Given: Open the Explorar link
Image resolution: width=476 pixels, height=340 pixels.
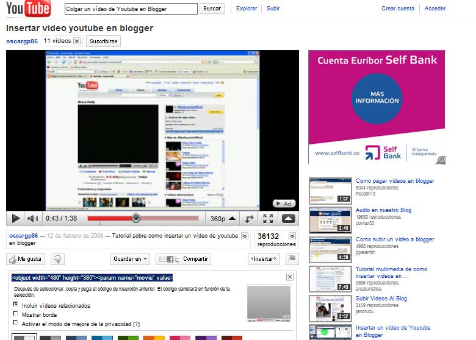Looking at the screenshot, I should (247, 9).
